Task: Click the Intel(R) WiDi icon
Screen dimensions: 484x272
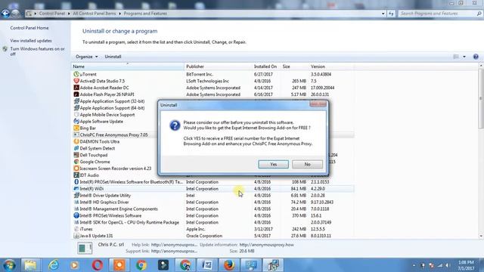Action: 76,189
